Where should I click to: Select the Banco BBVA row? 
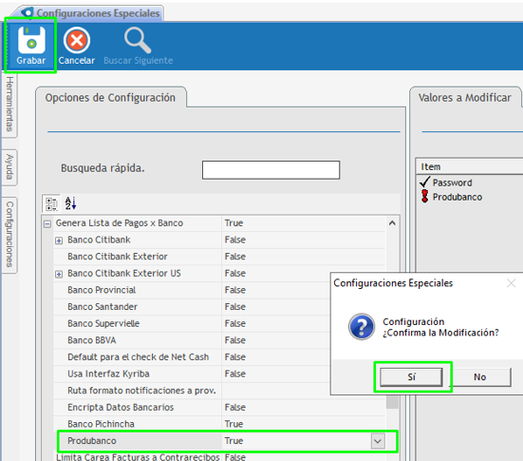92,340
